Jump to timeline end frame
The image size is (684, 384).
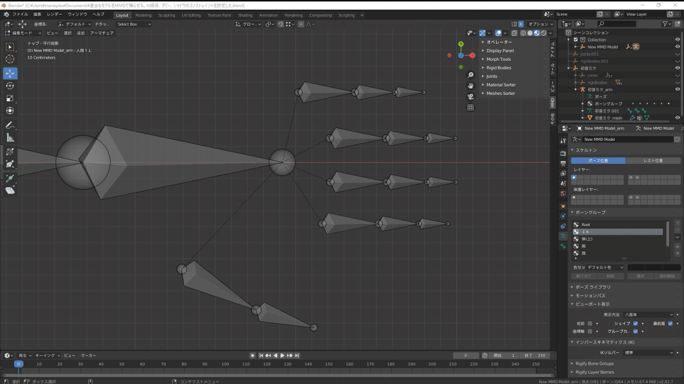coord(297,356)
